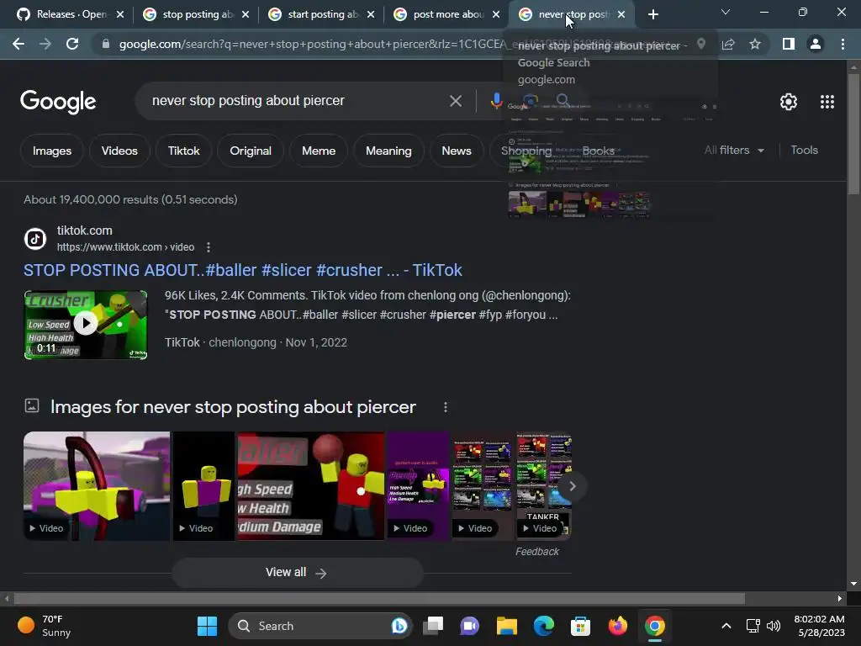
Task: Filter results by Videos
Action: (119, 151)
